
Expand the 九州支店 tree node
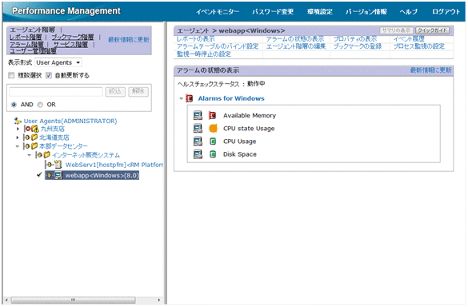(18, 129)
